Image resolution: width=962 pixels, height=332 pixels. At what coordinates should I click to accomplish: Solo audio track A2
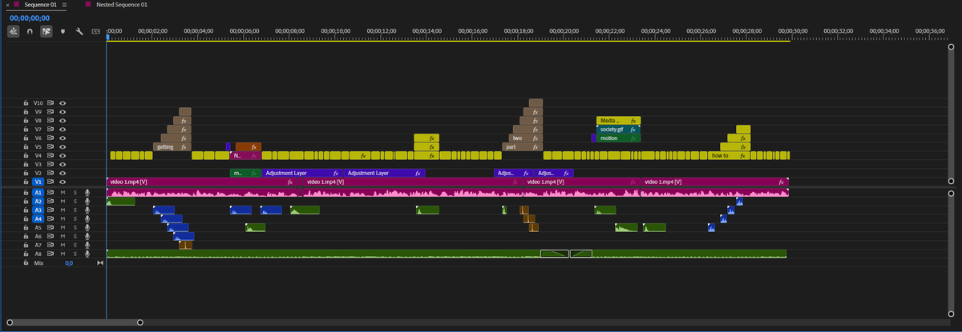click(x=75, y=202)
